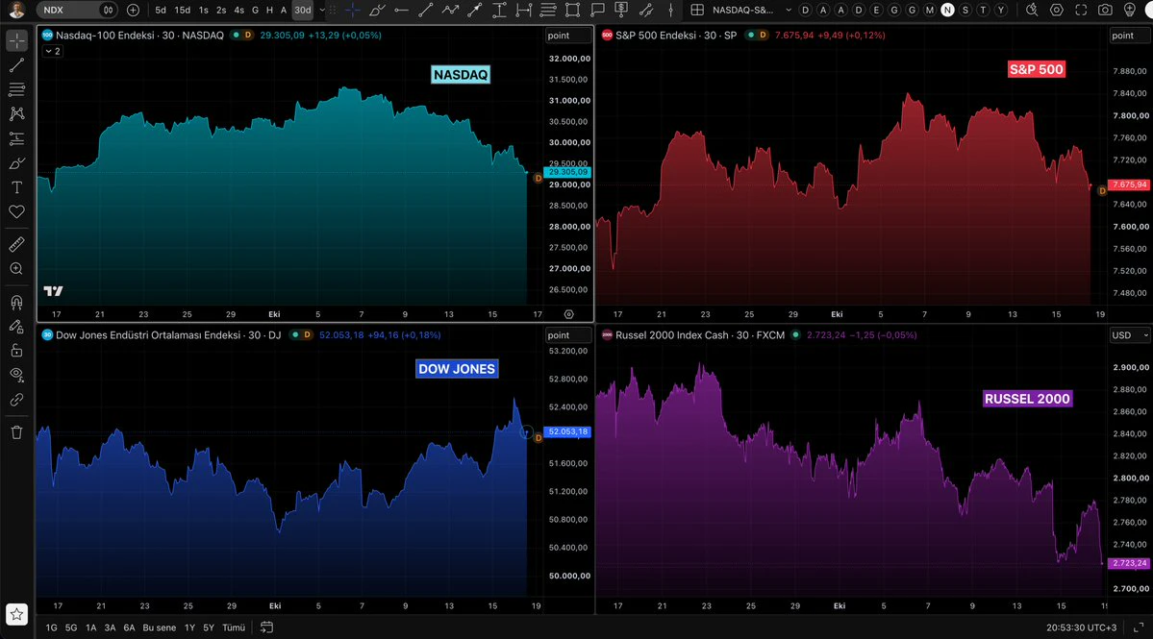Open go-to-date calendar icon in bottom bar
The image size is (1153, 639).
coord(267,627)
